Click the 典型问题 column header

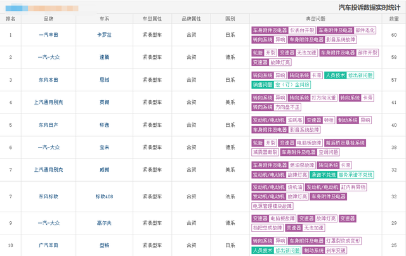(x=316, y=19)
